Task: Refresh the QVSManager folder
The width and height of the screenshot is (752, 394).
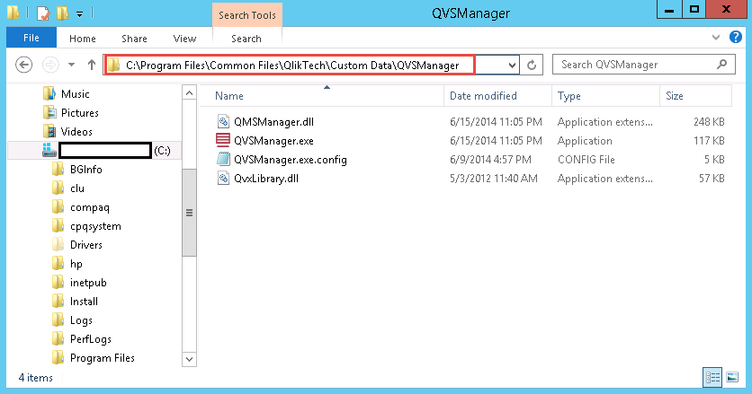Action: click(532, 66)
